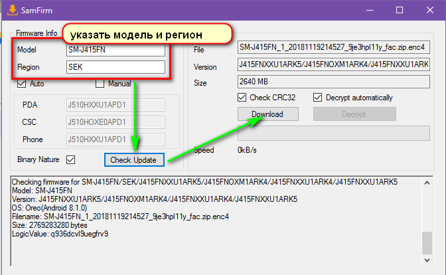446x275 pixels.
Task: Enable the Manual checkbox
Action: click(101, 84)
